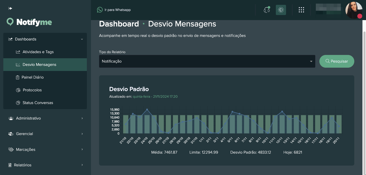The image size is (366, 175).
Task: Click the Notifyme logo
Action: [29, 22]
